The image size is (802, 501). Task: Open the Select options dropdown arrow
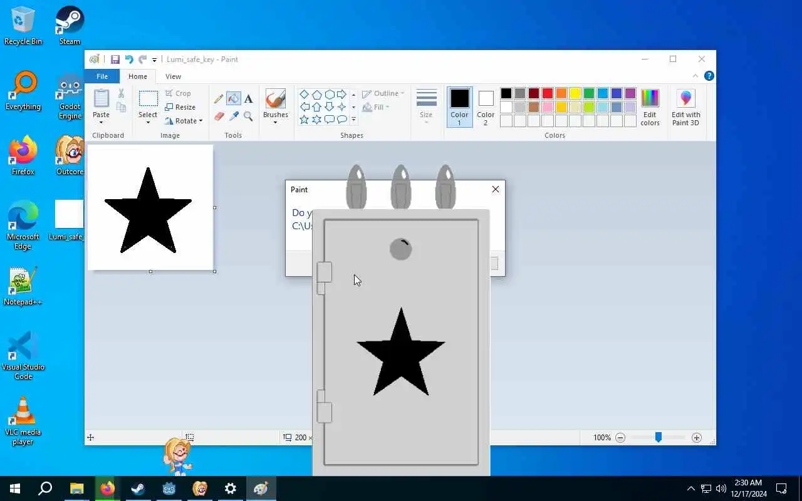148,122
